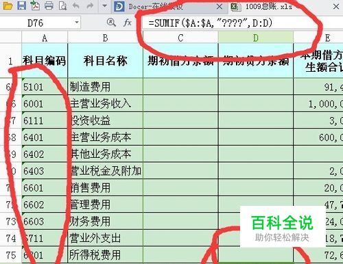Click the 主营业务成本 cell
Image resolution: width=343 pixels, height=264 pixels.
point(105,137)
